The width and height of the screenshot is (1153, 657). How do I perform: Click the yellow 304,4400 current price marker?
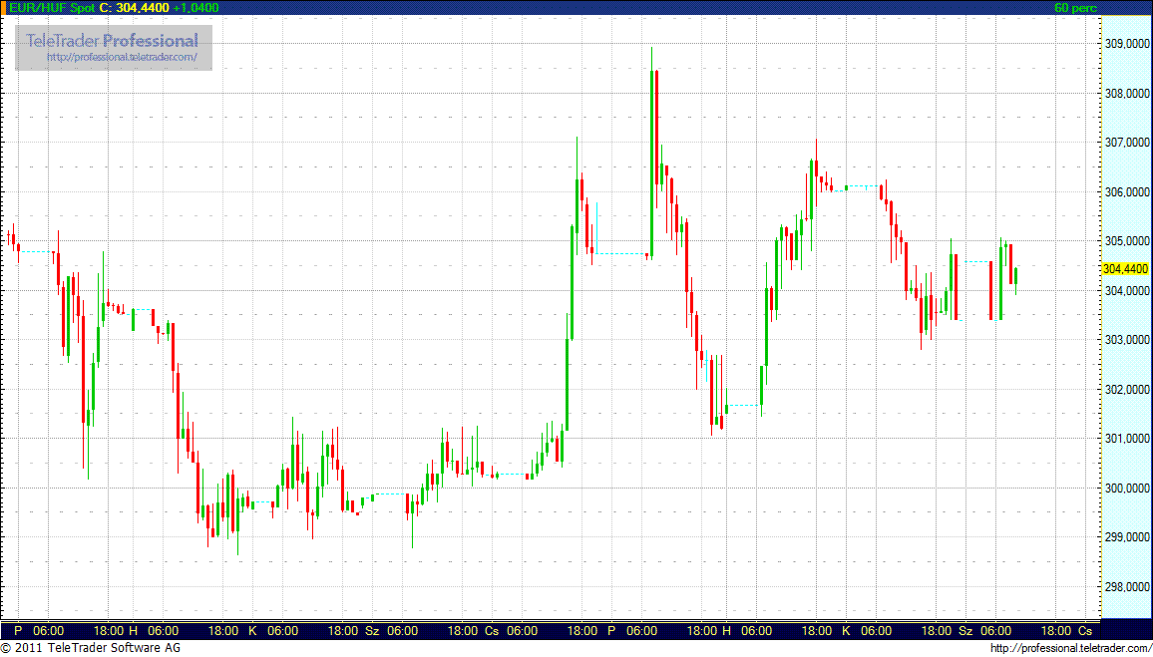[1125, 269]
